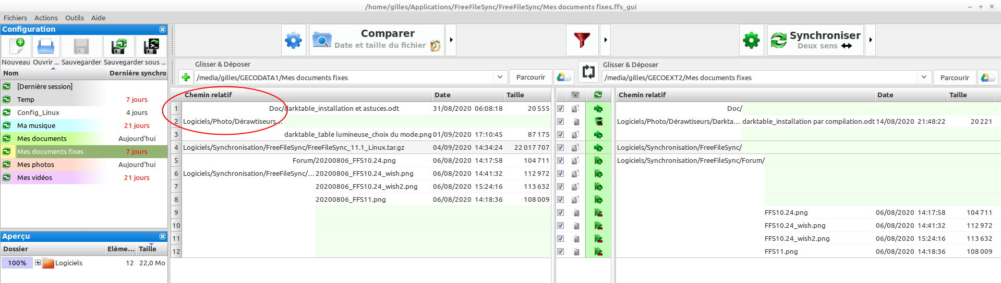Image resolution: width=1001 pixels, height=283 pixels.
Task: Close the Configuration panel
Action: pos(162,30)
